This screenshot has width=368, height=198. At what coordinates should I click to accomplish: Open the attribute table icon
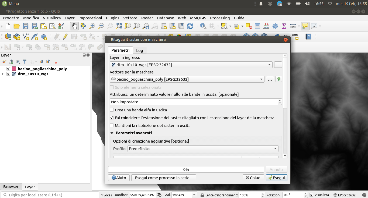tap(257, 26)
